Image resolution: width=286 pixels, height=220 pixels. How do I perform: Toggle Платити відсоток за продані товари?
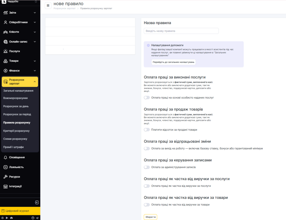point(147,130)
